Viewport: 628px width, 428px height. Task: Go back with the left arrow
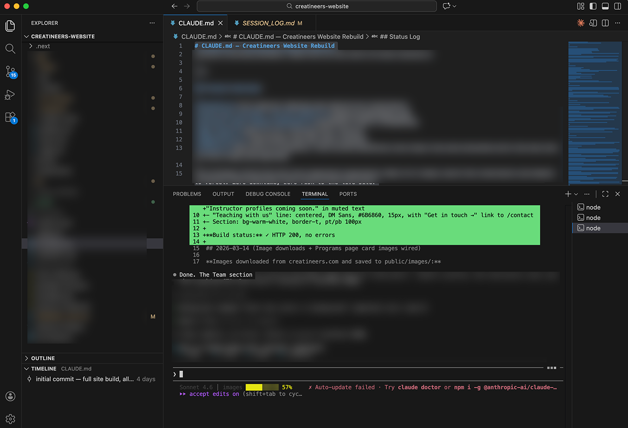[x=175, y=6]
